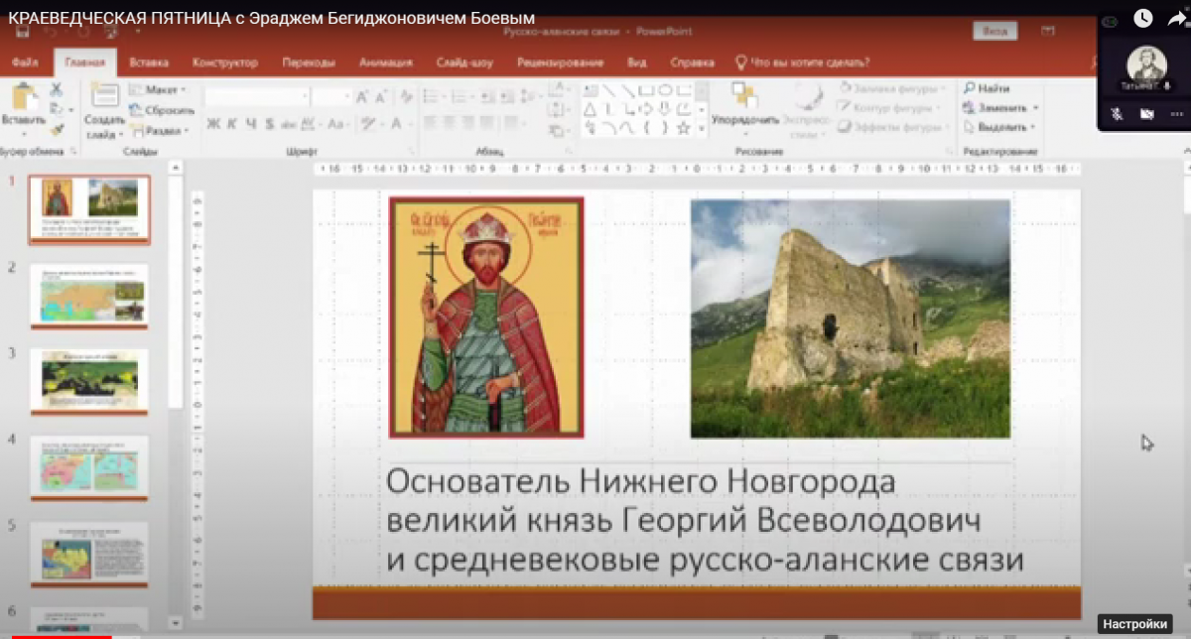This screenshot has height=639, width=1191.
Task: Click the Найти search icon
Action: pos(970,88)
